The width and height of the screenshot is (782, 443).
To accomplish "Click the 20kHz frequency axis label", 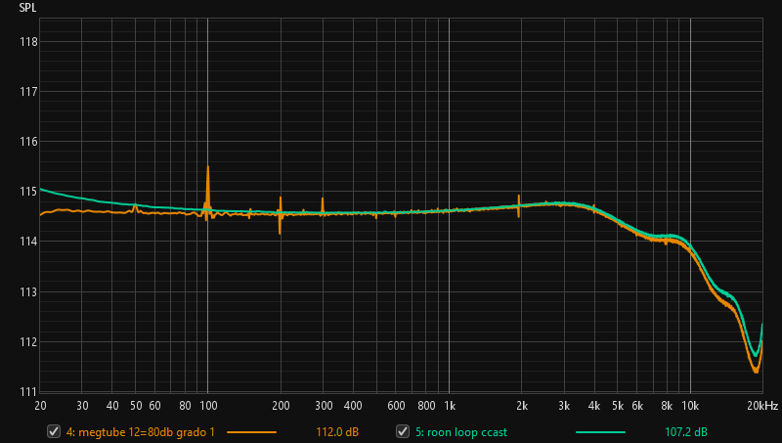I will pyautogui.click(x=763, y=406).
